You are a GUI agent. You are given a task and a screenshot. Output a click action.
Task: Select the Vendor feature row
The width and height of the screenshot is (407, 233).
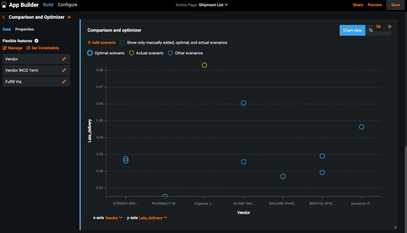click(36, 59)
